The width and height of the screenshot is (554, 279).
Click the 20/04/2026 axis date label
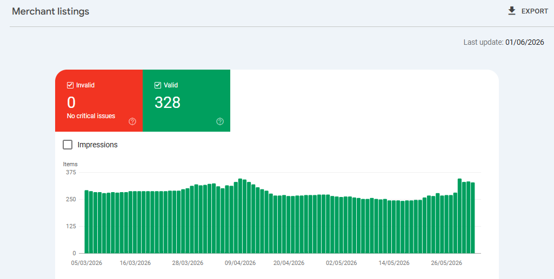289,263
